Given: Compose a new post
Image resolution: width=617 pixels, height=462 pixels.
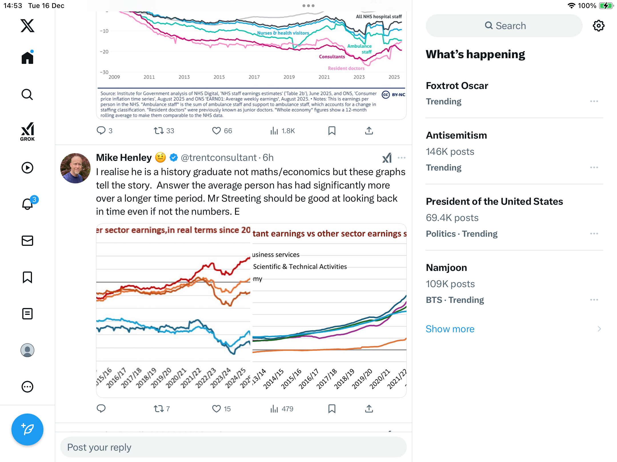Looking at the screenshot, I should click(27, 429).
